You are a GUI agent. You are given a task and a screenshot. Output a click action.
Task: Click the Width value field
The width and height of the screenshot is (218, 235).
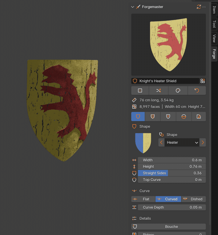[172, 160]
